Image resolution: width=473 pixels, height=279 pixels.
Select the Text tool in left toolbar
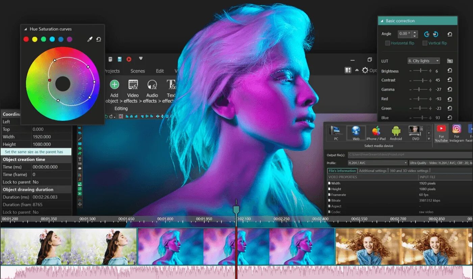tap(80, 159)
